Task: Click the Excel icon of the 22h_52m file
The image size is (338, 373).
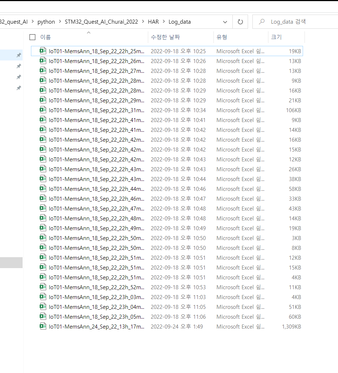Action: click(x=43, y=287)
